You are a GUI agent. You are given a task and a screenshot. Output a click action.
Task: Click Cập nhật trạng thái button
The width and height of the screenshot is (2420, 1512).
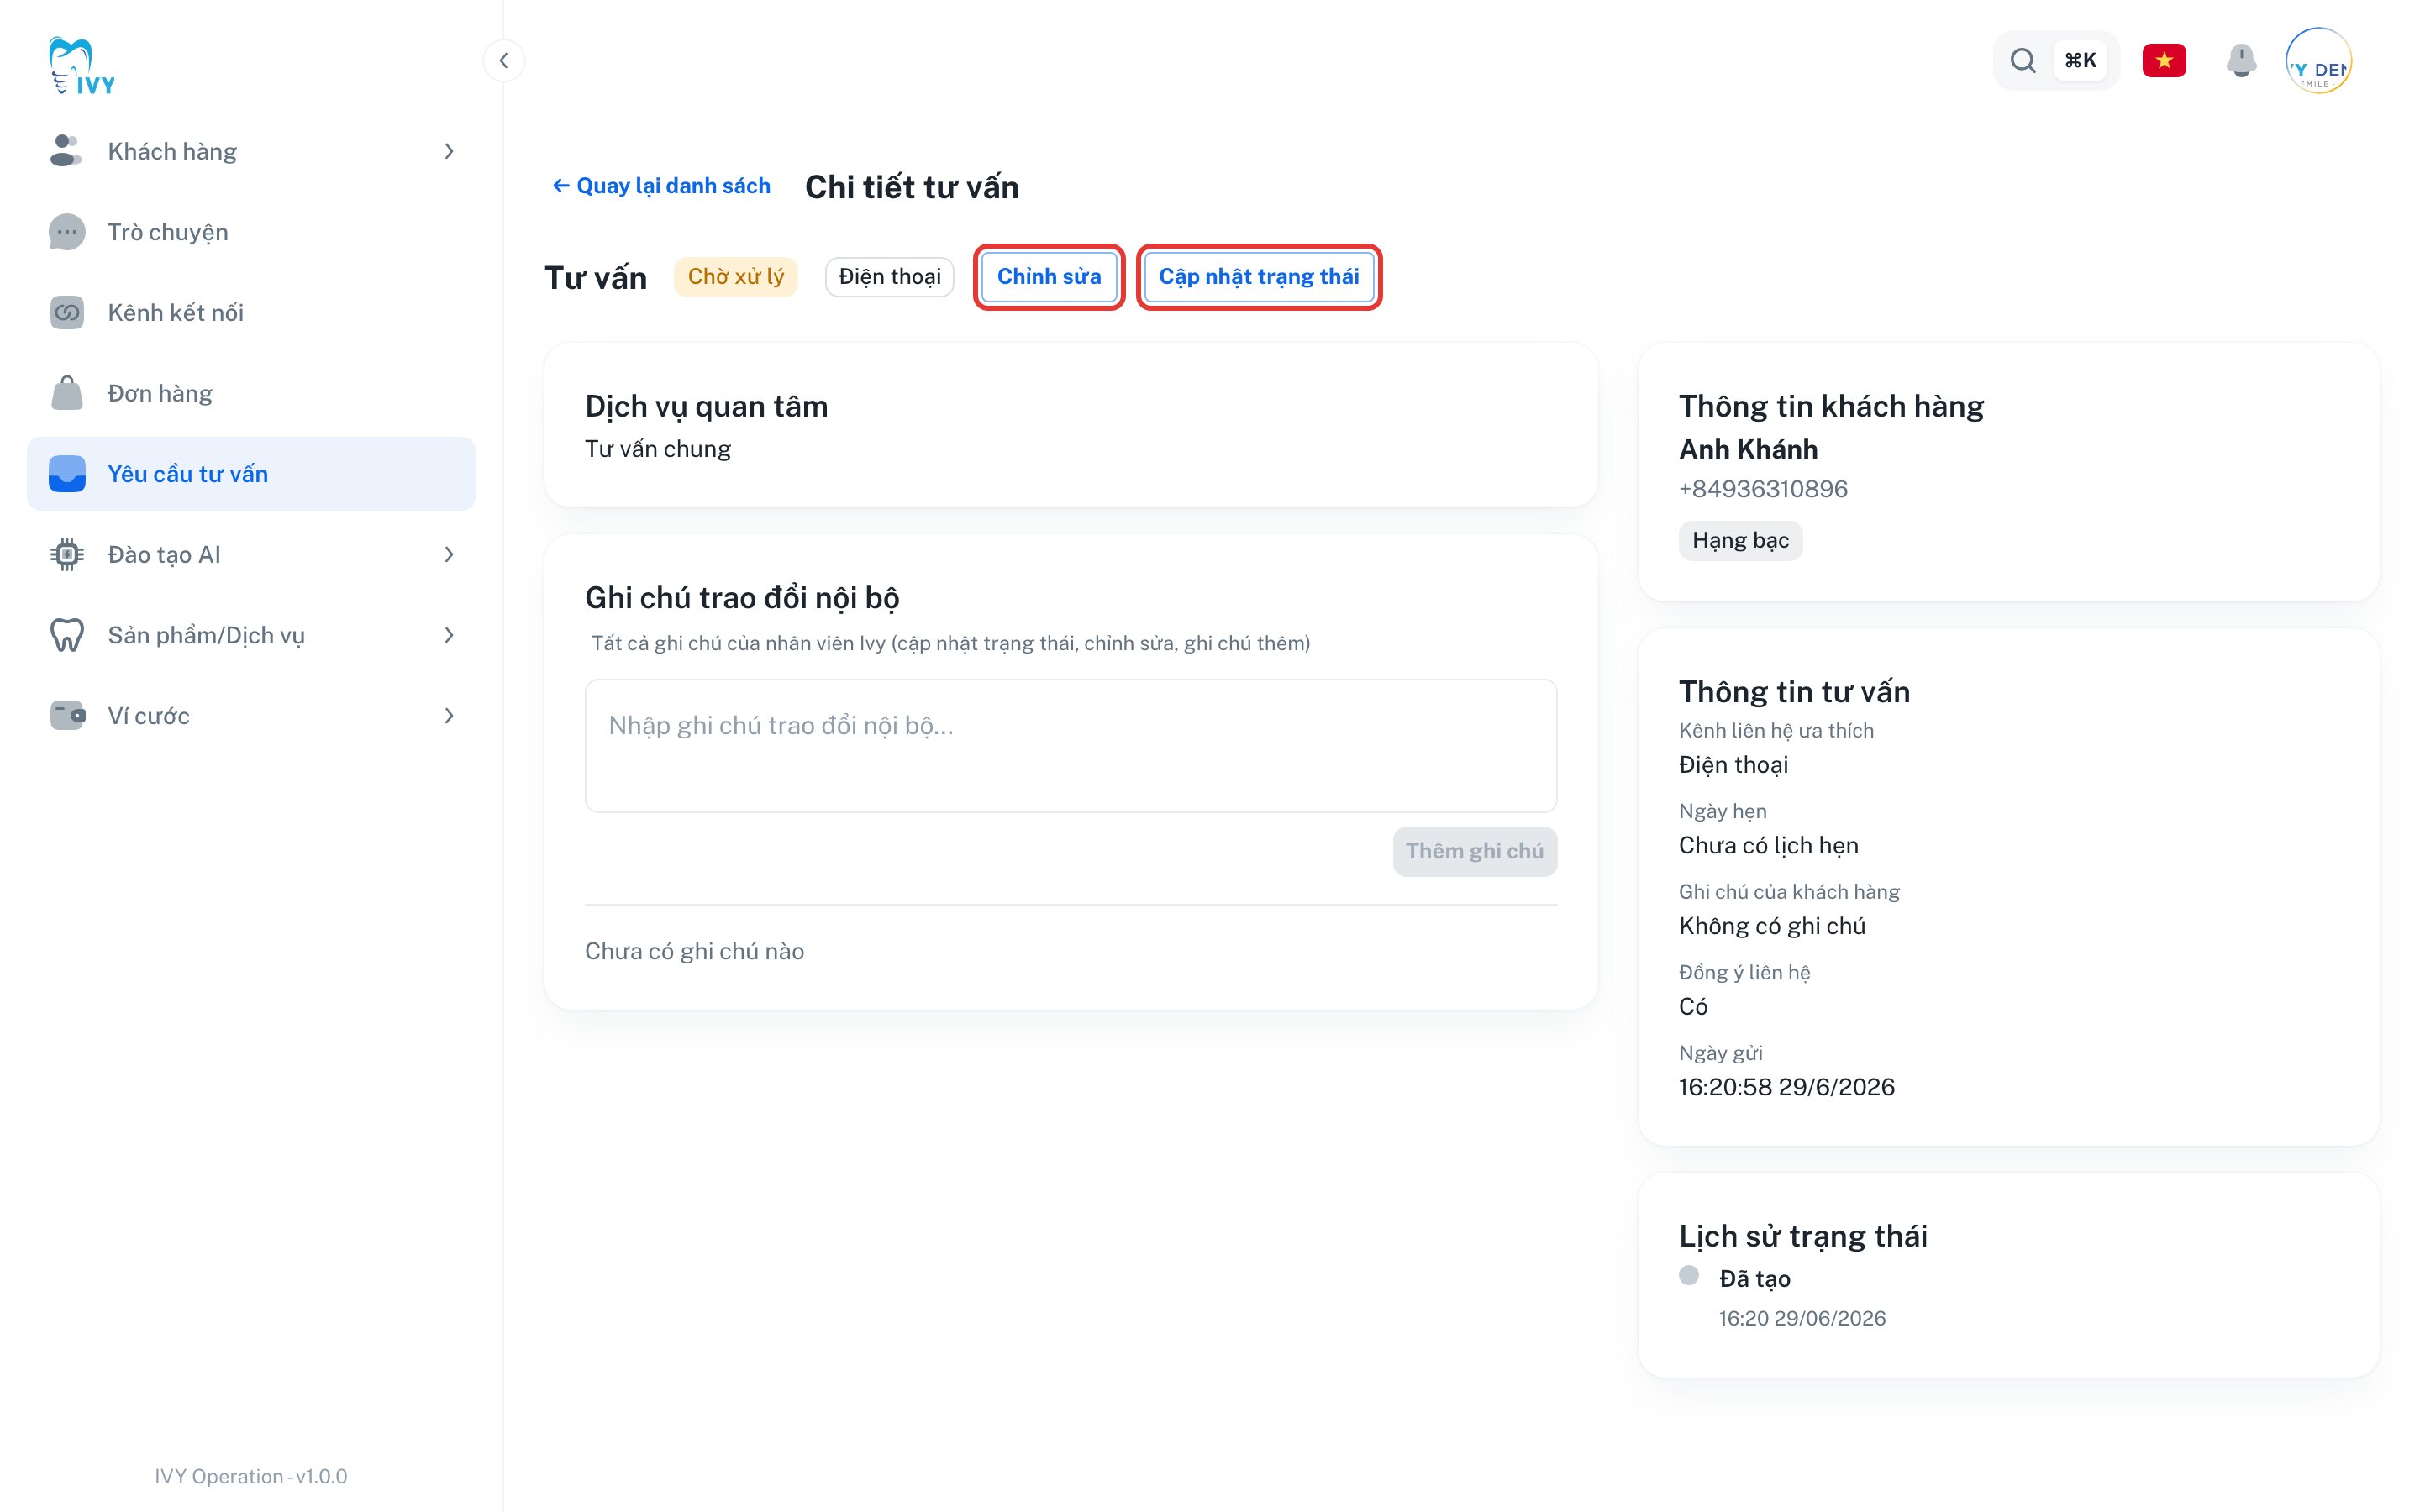click(1259, 277)
